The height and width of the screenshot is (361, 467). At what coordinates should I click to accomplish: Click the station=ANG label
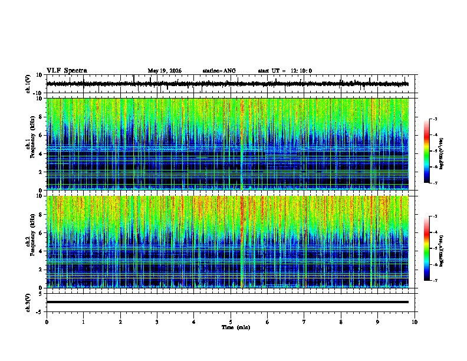[219, 71]
